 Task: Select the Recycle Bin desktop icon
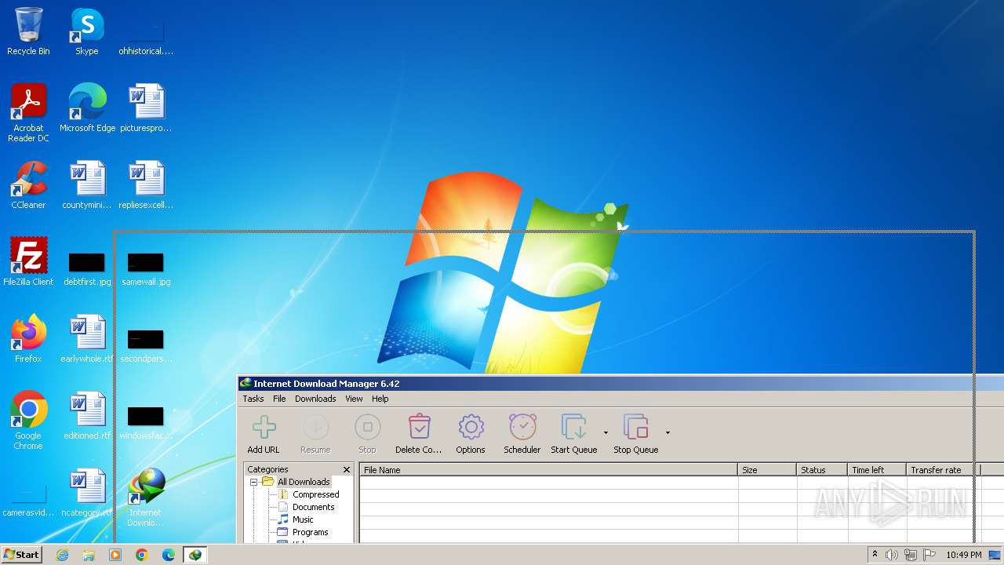pyautogui.click(x=28, y=31)
